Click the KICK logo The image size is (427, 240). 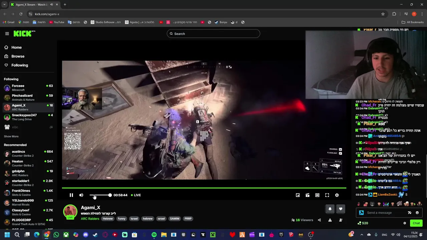coord(24,33)
